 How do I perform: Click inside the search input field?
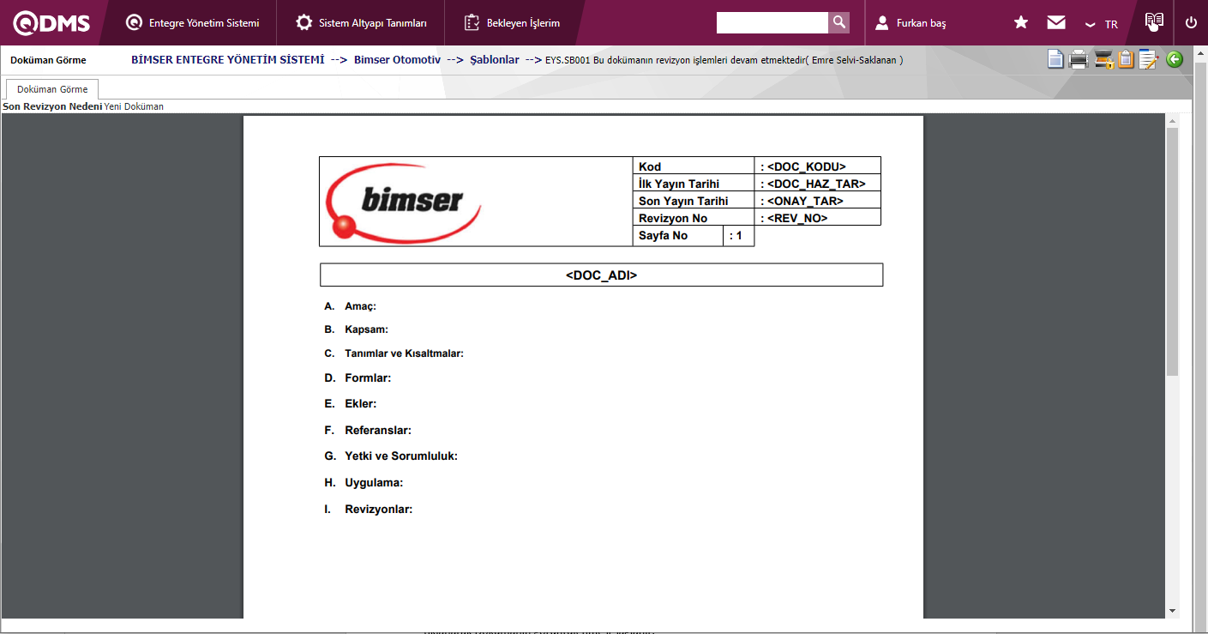772,22
